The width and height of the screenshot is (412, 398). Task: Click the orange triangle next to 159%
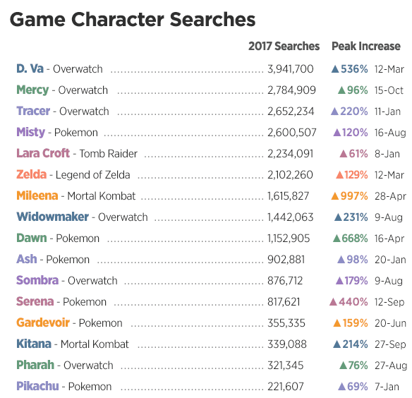point(337,322)
